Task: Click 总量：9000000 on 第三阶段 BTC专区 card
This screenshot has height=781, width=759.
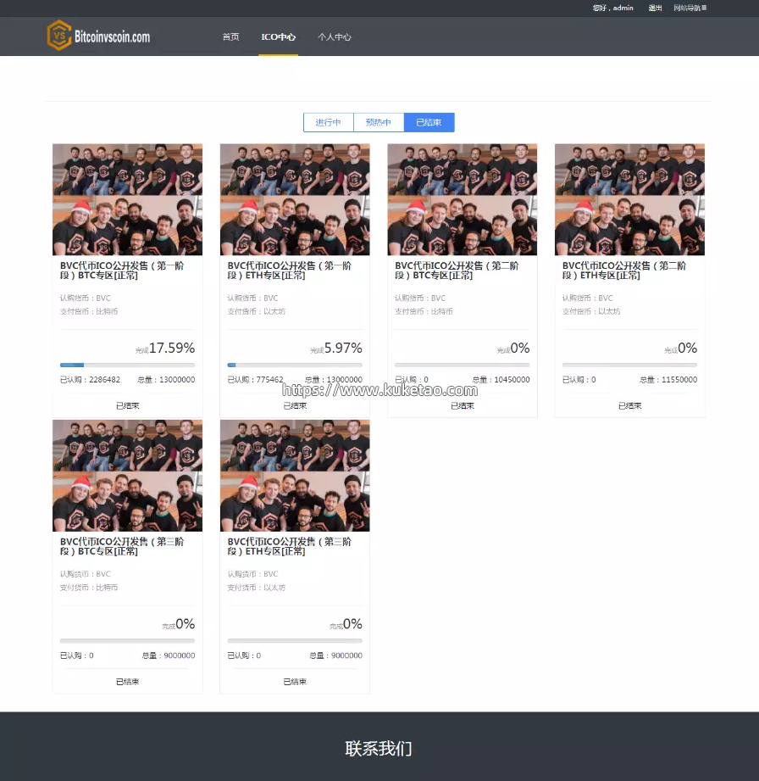Action: 169,655
